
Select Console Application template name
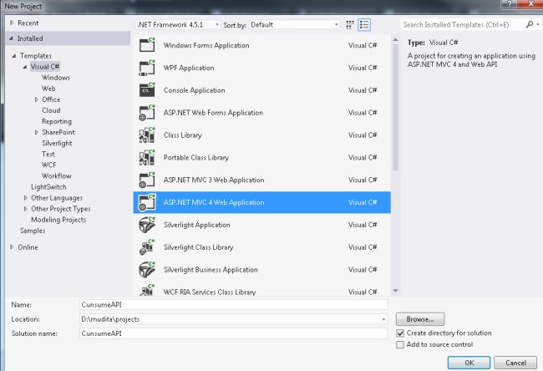(x=195, y=90)
